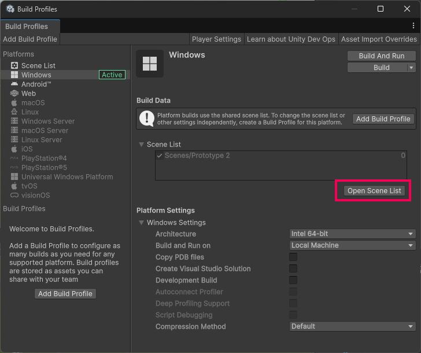Select the Windows platform icon in sidebar
This screenshot has width=421, height=353.
[14, 75]
